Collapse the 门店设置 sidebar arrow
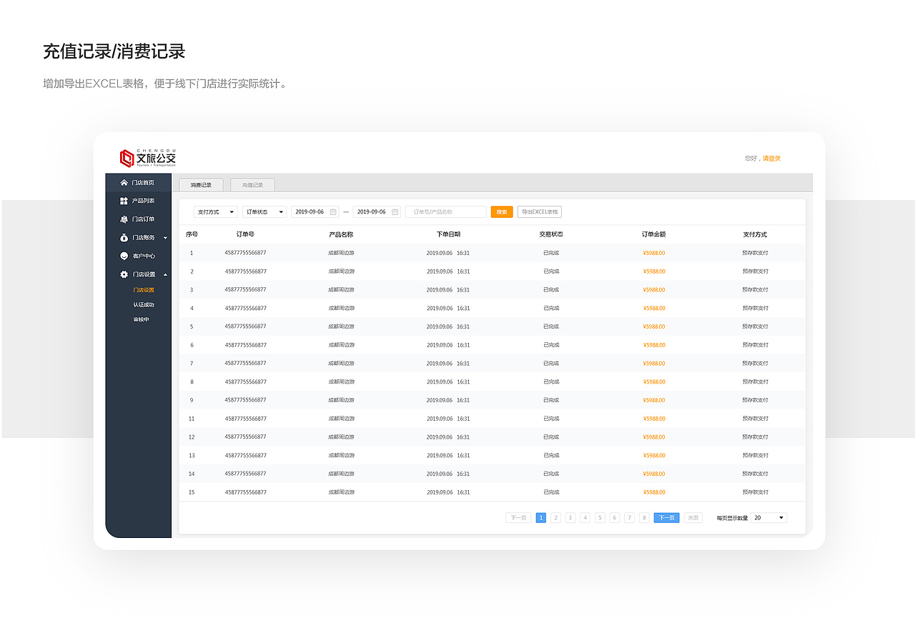 [x=165, y=274]
